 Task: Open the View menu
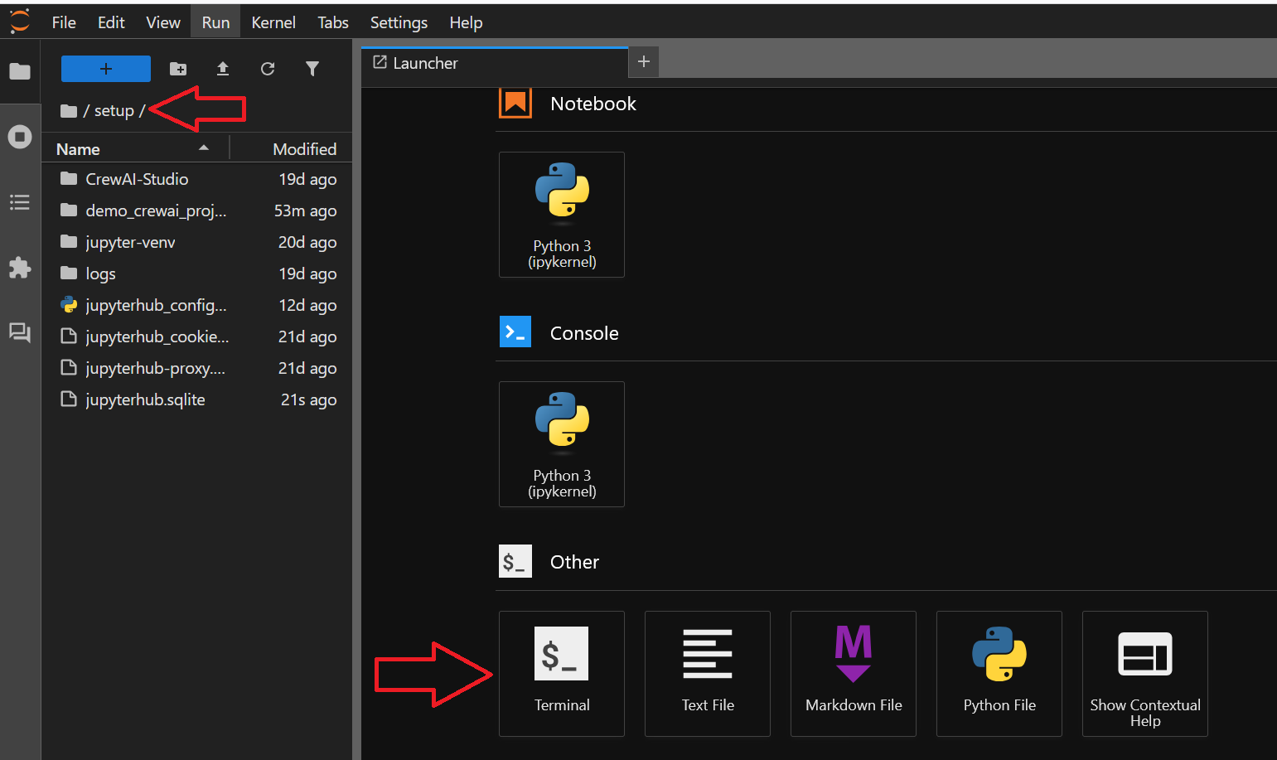(163, 22)
